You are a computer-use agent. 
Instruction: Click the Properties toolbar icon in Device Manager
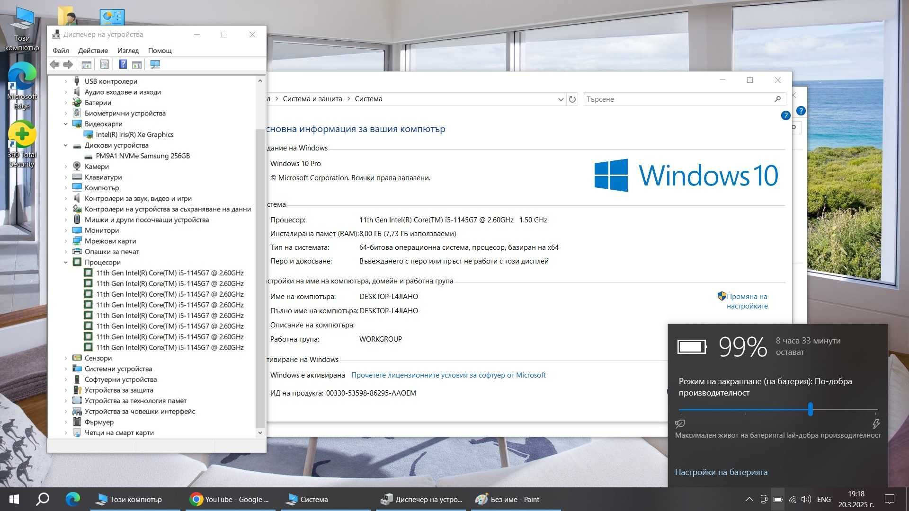tap(105, 64)
